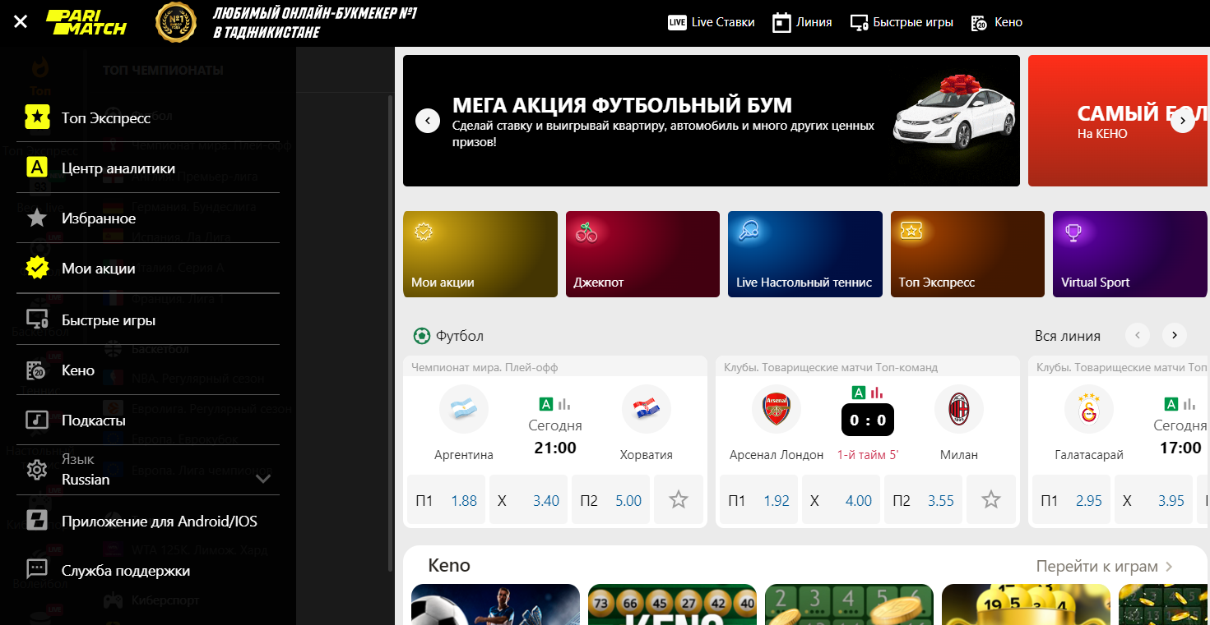The width and height of the screenshot is (1210, 625).
Task: Open the Virtual Sport tile
Action: [1130, 254]
